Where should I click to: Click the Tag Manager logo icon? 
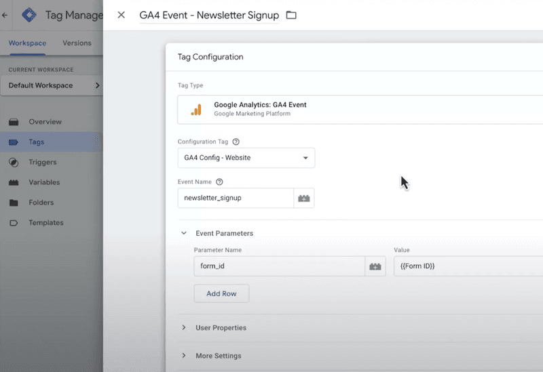(x=29, y=14)
